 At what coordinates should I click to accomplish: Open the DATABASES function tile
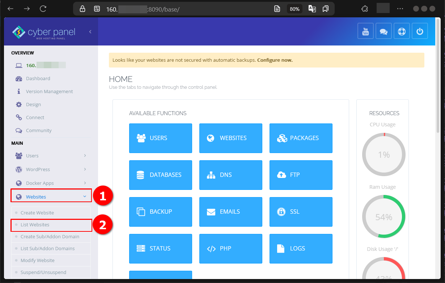(x=161, y=175)
